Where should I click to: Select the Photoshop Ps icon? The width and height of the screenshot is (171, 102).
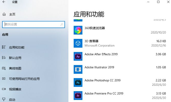click(x=78, y=82)
